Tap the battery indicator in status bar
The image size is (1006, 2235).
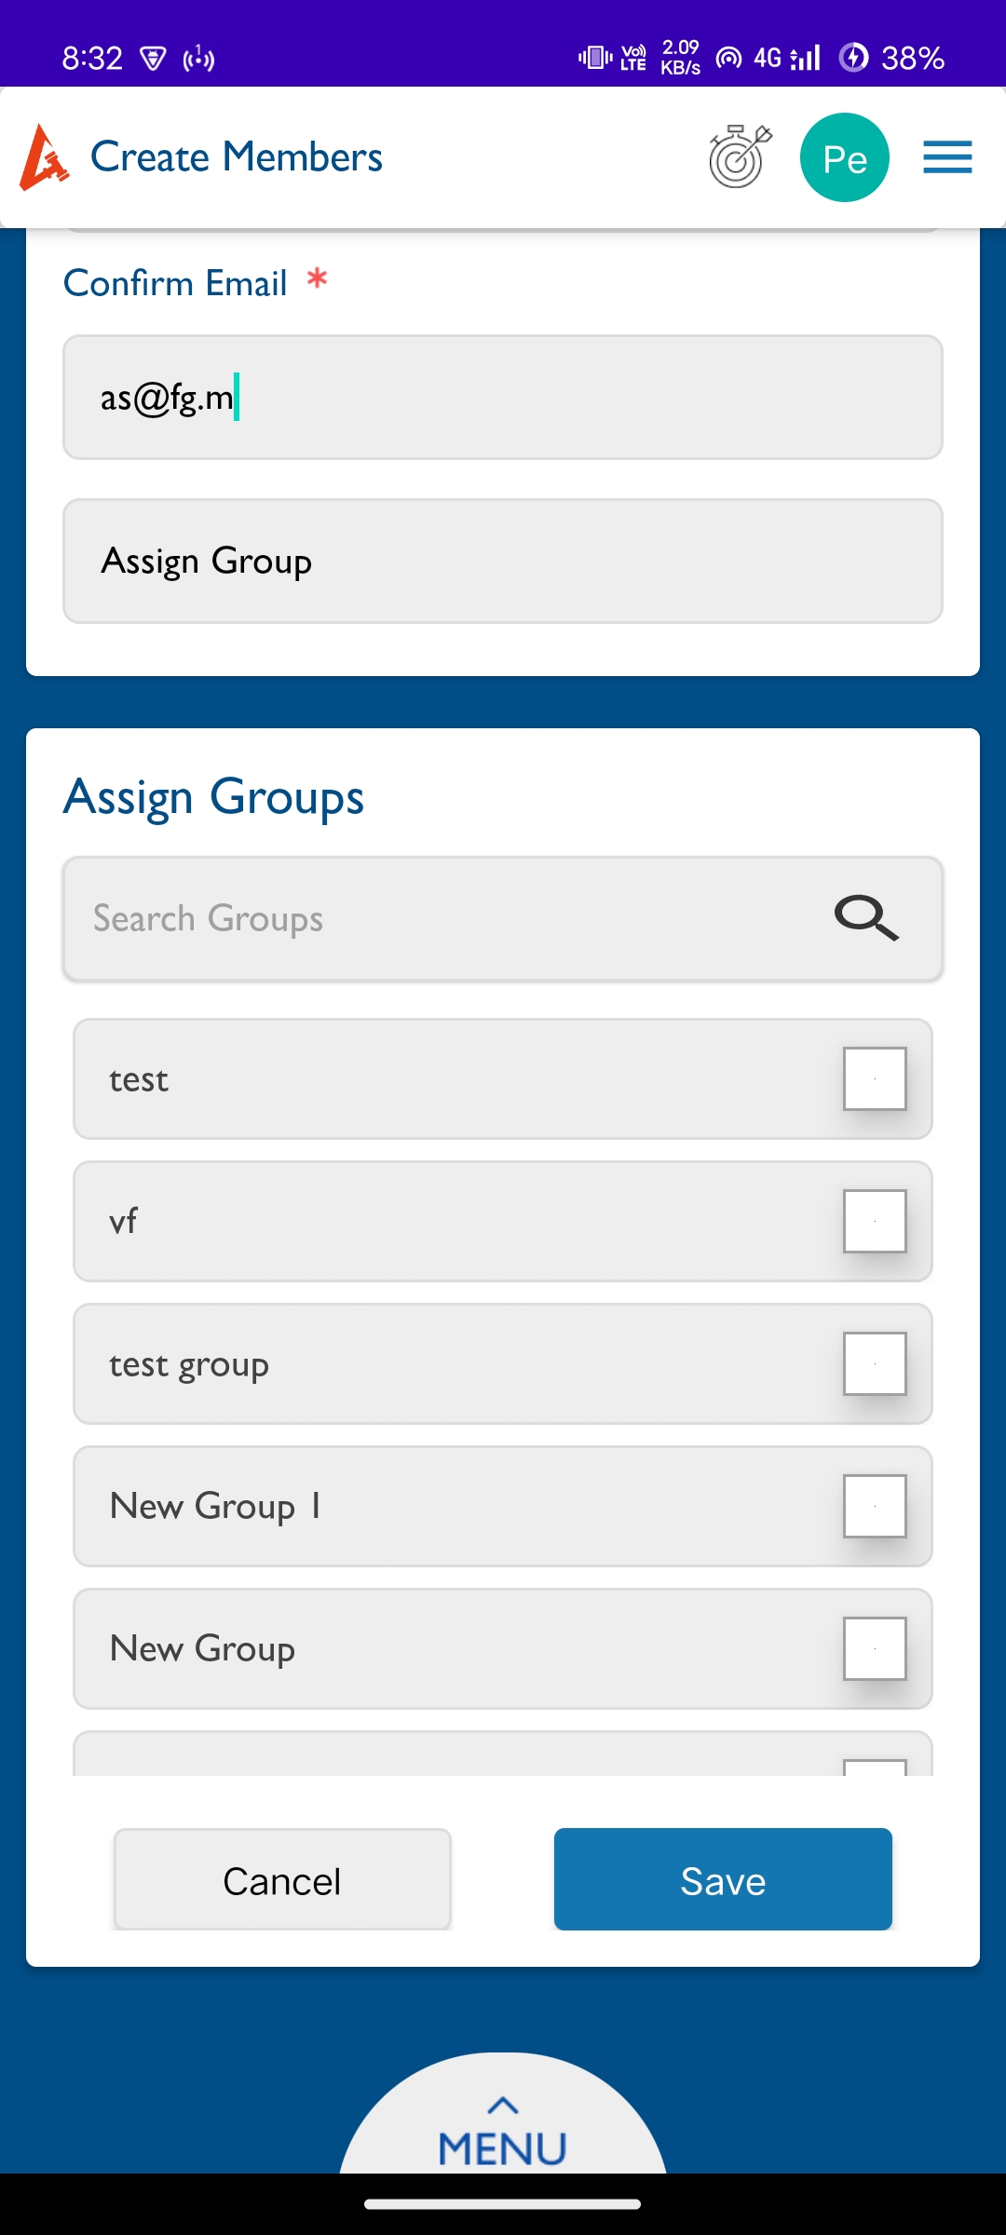[891, 58]
